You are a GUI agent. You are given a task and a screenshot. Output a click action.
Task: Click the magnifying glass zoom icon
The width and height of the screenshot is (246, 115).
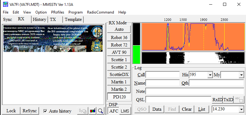click(x=100, y=111)
